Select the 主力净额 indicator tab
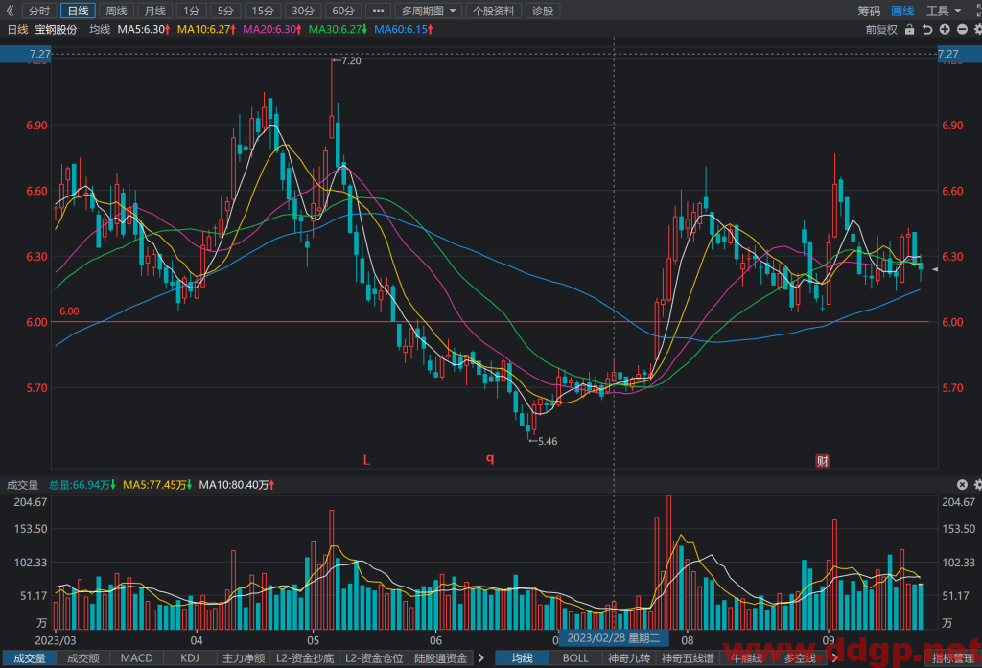Viewport: 982px width, 668px height. (x=244, y=658)
